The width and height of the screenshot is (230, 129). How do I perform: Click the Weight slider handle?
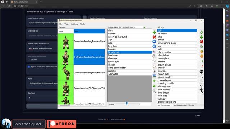point(126,104)
